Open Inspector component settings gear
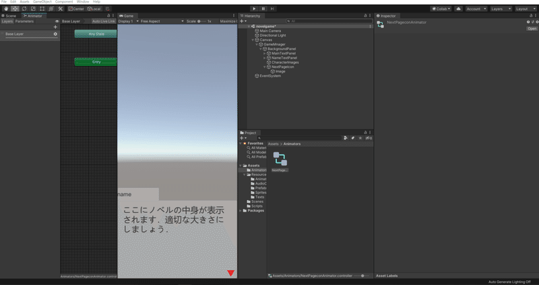Screen dimensions: 539x285 coord(537,22)
